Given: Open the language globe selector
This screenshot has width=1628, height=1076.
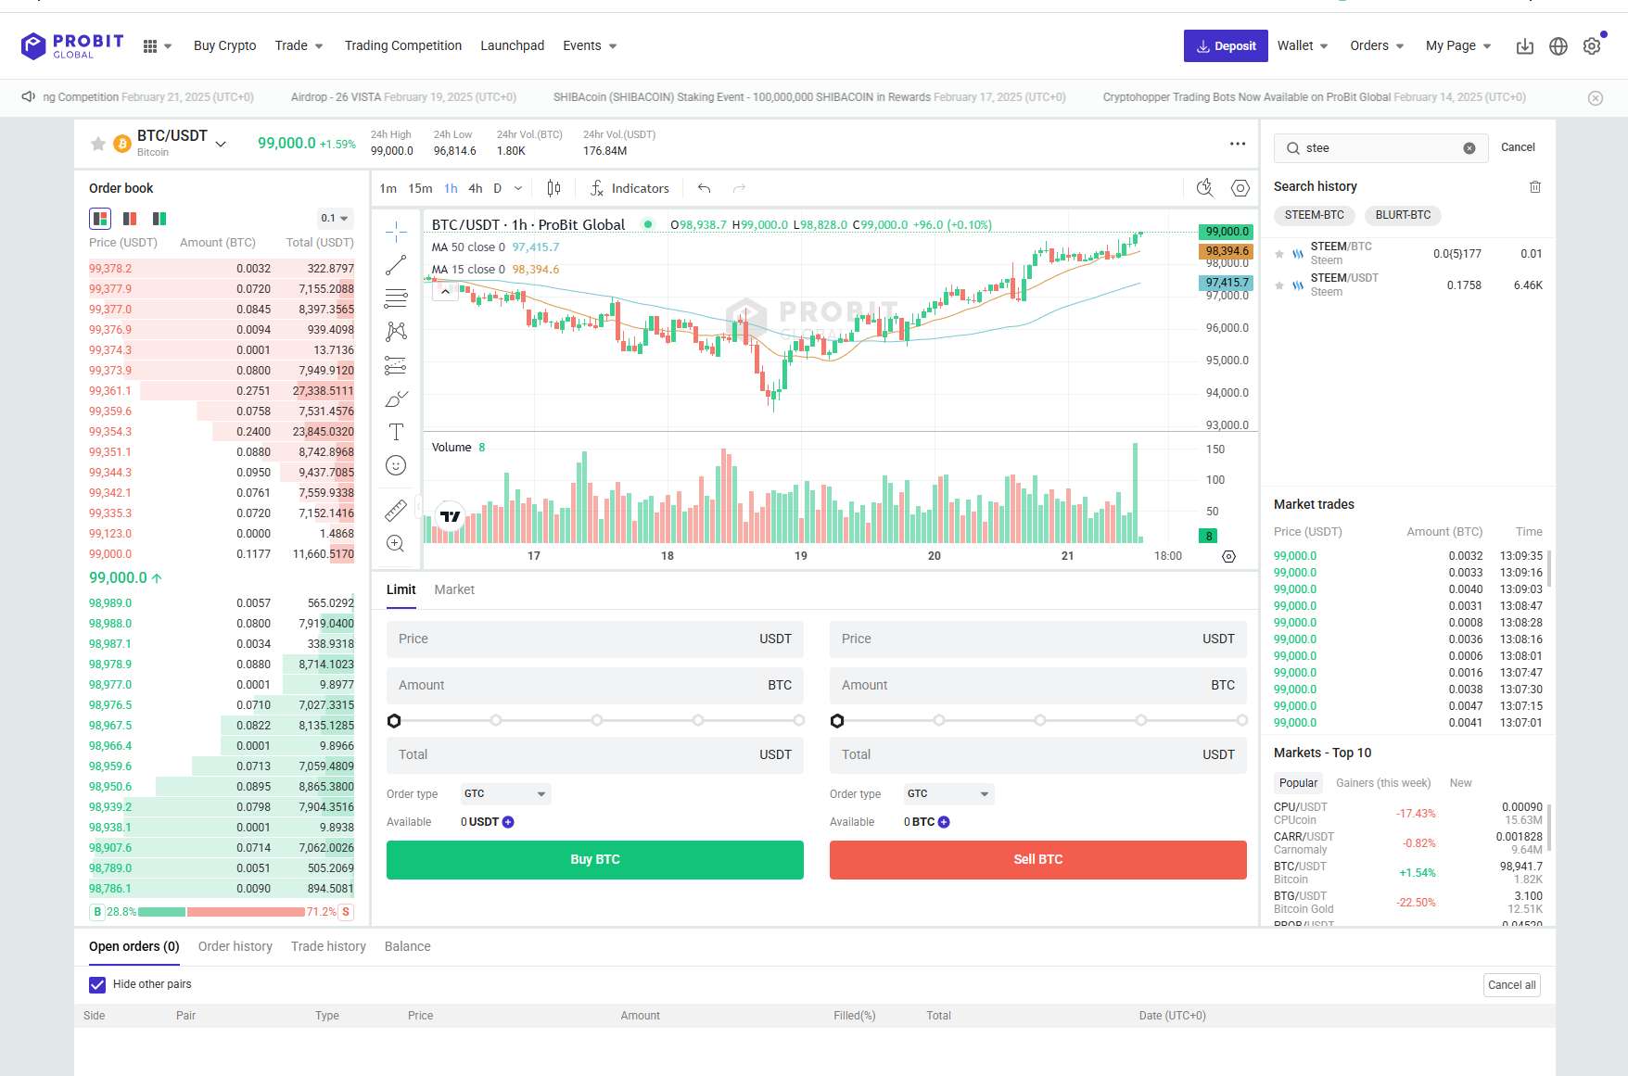Looking at the screenshot, I should [x=1558, y=46].
